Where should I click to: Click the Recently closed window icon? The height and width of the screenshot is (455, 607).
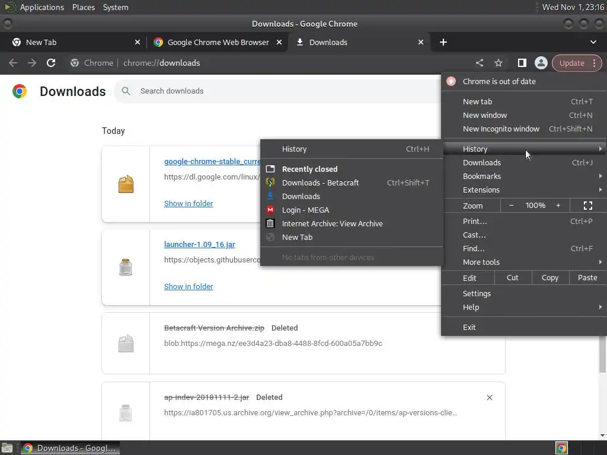pyautogui.click(x=270, y=169)
